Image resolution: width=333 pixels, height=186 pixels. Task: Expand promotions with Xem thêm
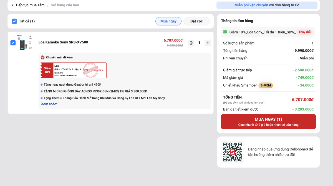click(x=49, y=104)
